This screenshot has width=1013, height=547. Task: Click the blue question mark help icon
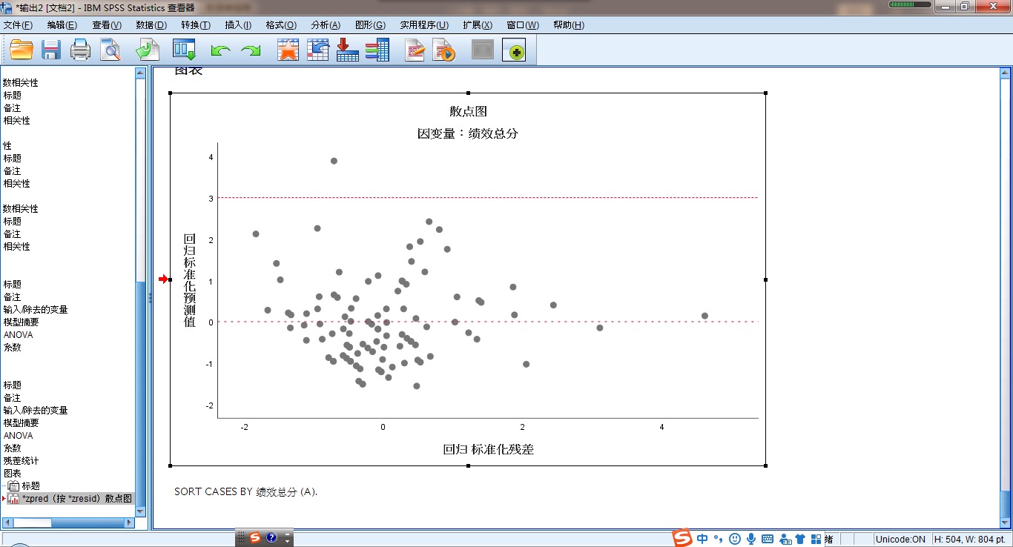click(271, 538)
